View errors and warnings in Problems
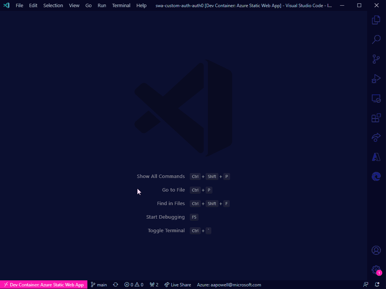 133,284
